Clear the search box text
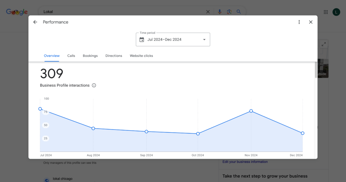This screenshot has width=346, height=182. click(208, 12)
